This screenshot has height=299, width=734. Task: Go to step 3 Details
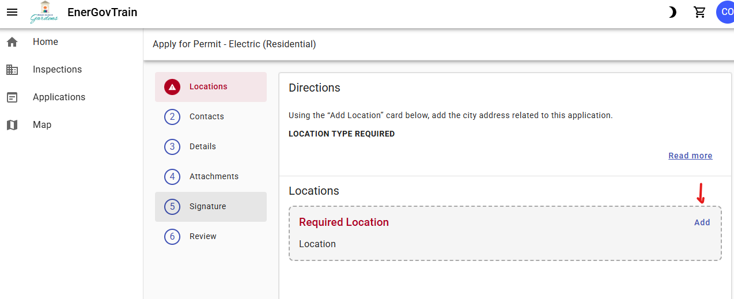(202, 147)
